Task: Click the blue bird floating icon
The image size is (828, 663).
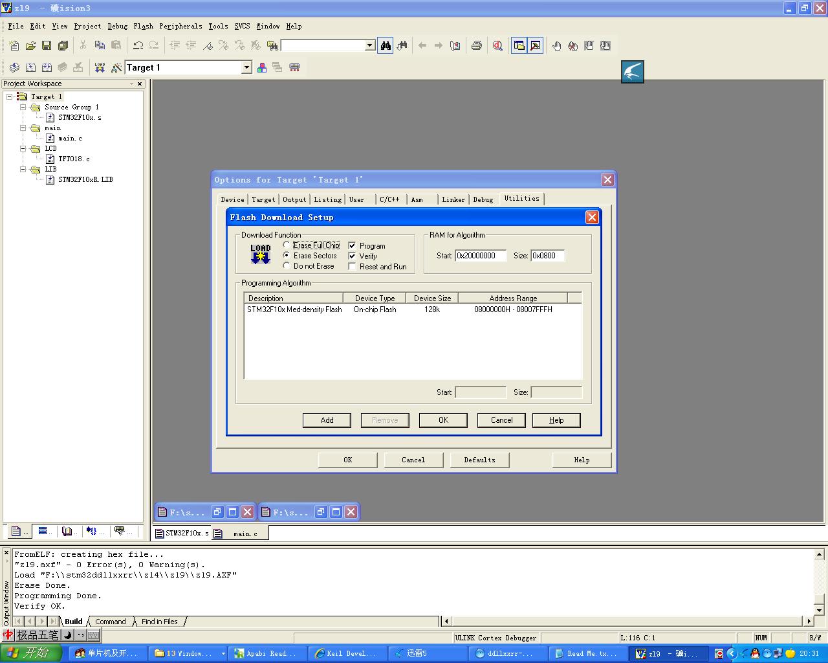Action: pos(633,71)
